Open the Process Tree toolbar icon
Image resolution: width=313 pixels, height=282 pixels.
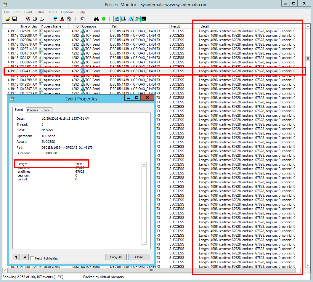(83, 19)
